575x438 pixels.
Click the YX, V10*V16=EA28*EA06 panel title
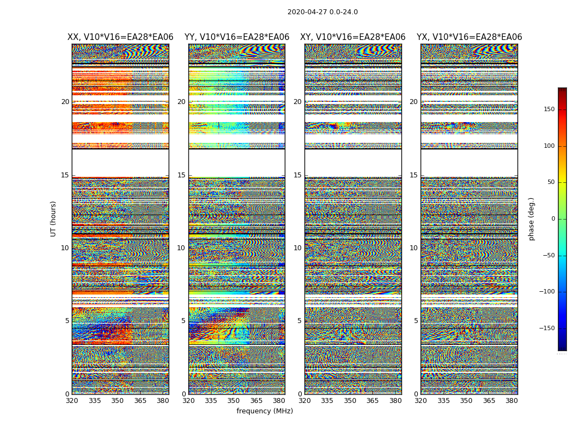(x=469, y=37)
